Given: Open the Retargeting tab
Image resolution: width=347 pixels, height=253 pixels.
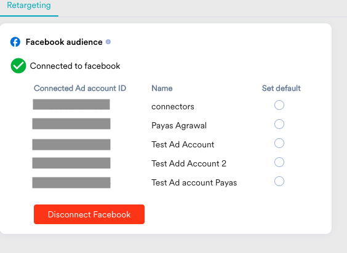Looking at the screenshot, I should (29, 6).
